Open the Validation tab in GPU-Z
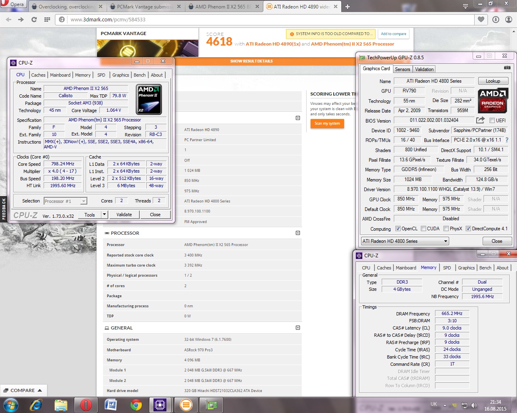Viewport: 517px width, 413px height. tap(424, 69)
